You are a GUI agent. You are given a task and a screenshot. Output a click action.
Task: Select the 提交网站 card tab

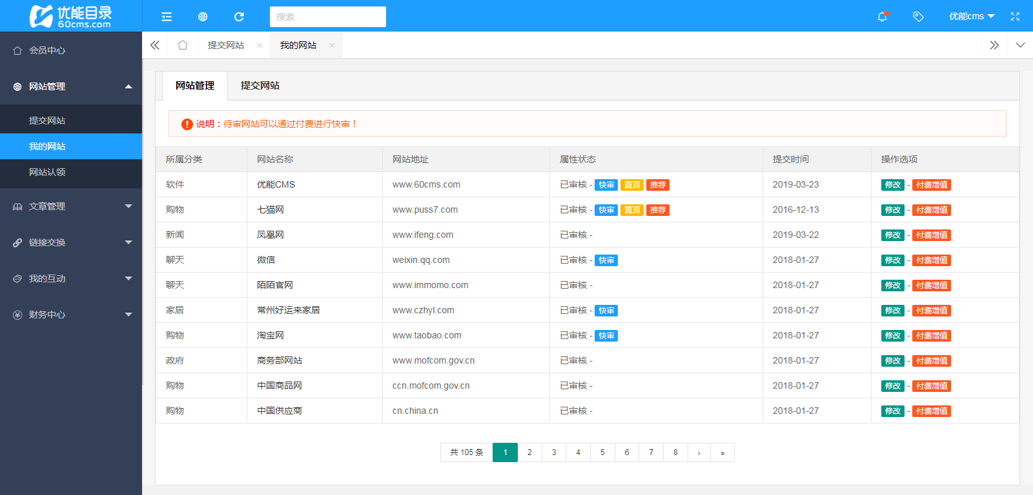(260, 86)
